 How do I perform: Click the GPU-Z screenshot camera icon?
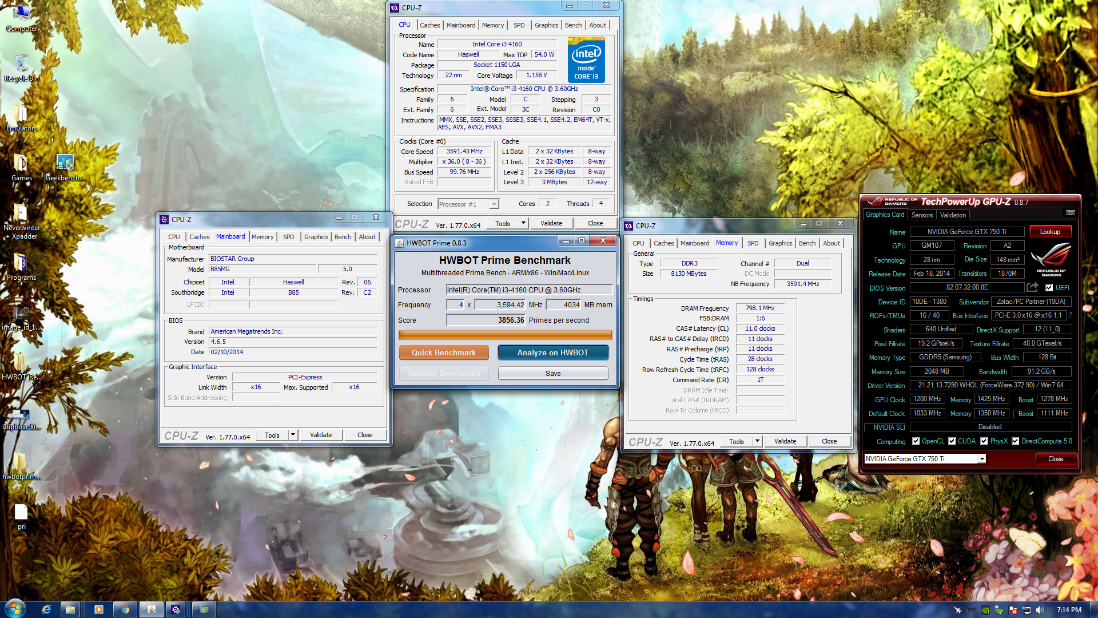pyautogui.click(x=1071, y=213)
